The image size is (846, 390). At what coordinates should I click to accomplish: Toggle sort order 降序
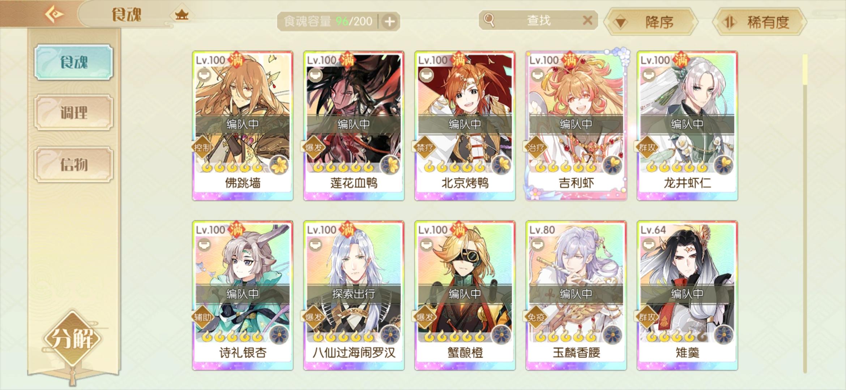[651, 22]
